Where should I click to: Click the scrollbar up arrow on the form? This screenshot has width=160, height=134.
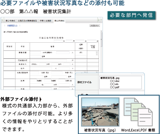(101, 31)
